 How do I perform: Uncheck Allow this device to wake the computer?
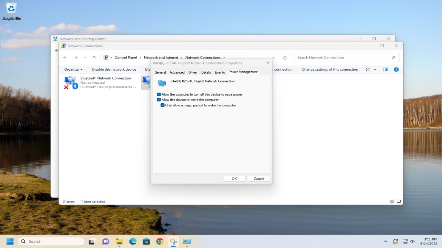click(x=159, y=100)
